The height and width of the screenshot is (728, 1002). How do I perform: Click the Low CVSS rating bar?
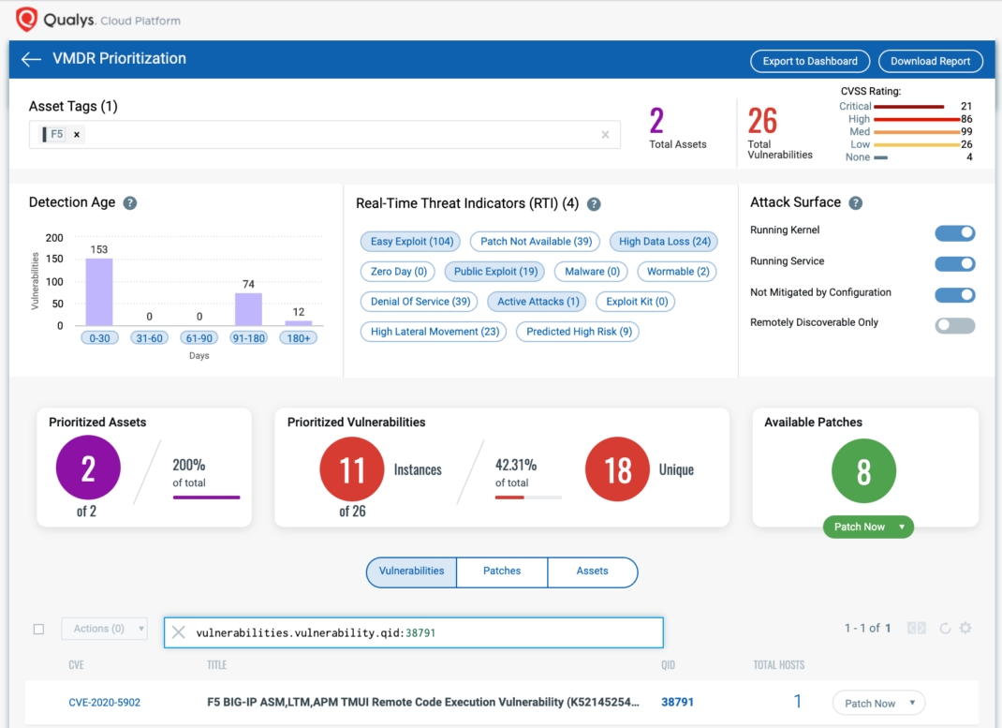tap(917, 145)
